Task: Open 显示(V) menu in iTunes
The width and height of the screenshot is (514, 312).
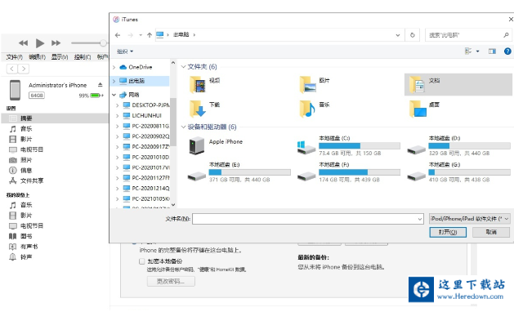Action: [x=60, y=57]
